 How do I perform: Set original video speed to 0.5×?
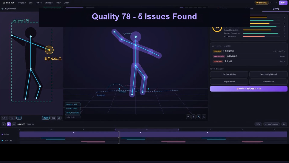click(x=12, y=118)
